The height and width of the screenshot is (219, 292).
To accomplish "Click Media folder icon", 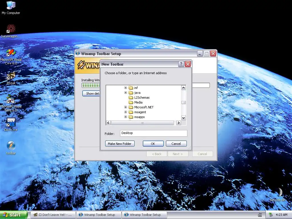I will pyautogui.click(x=131, y=102).
